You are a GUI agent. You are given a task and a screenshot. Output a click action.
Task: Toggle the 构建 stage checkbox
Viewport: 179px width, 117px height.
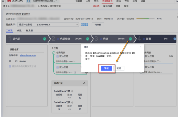tap(101, 39)
